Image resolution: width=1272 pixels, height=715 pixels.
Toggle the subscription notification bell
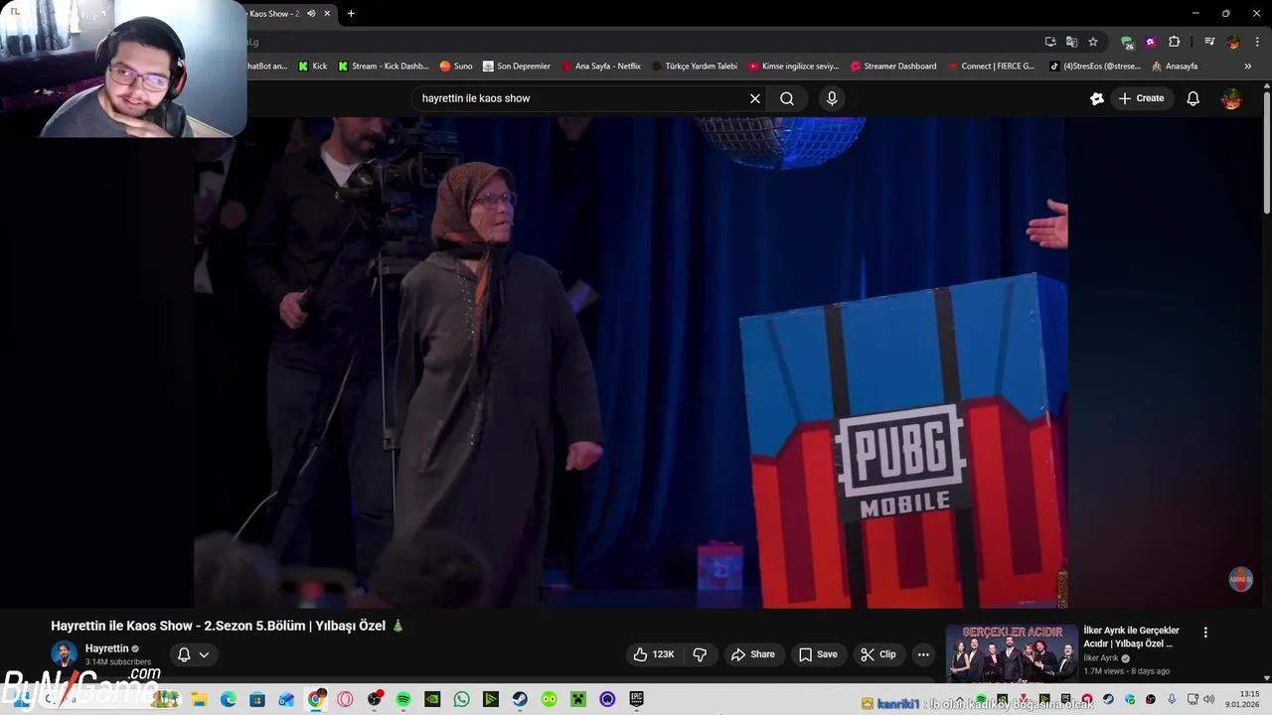[184, 654]
